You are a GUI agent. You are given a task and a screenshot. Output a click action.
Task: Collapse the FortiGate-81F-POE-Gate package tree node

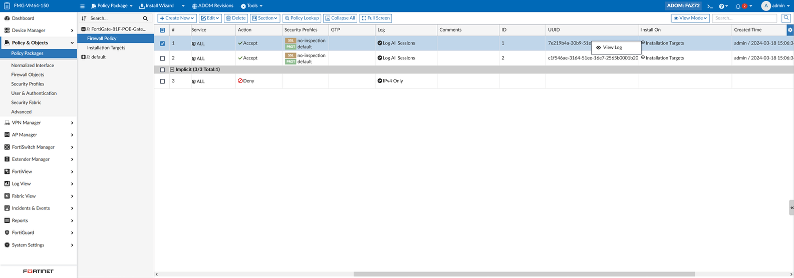click(x=84, y=29)
